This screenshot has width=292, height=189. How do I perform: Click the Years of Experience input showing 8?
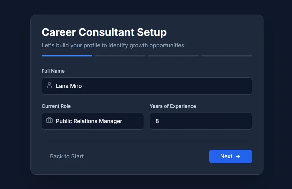point(200,121)
